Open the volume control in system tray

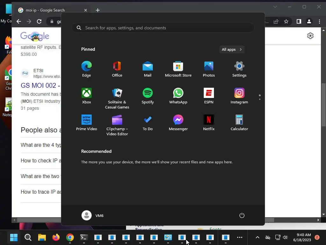(x=285, y=237)
